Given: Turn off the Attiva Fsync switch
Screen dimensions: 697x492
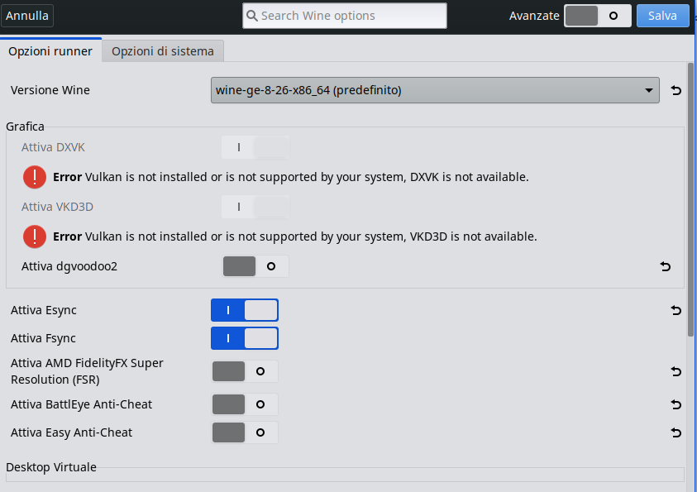Looking at the screenshot, I should tap(245, 338).
